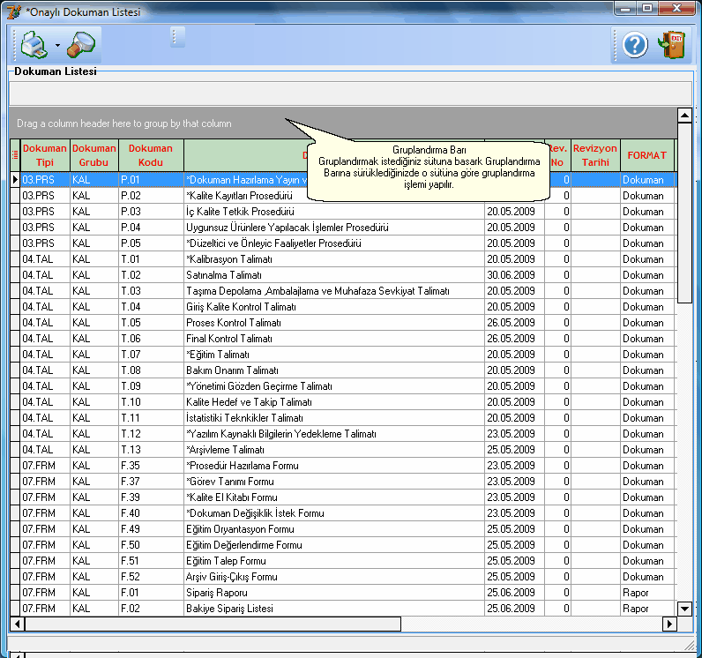This screenshot has width=702, height=658.
Task: Click document code cell T.10
Action: pos(151,402)
